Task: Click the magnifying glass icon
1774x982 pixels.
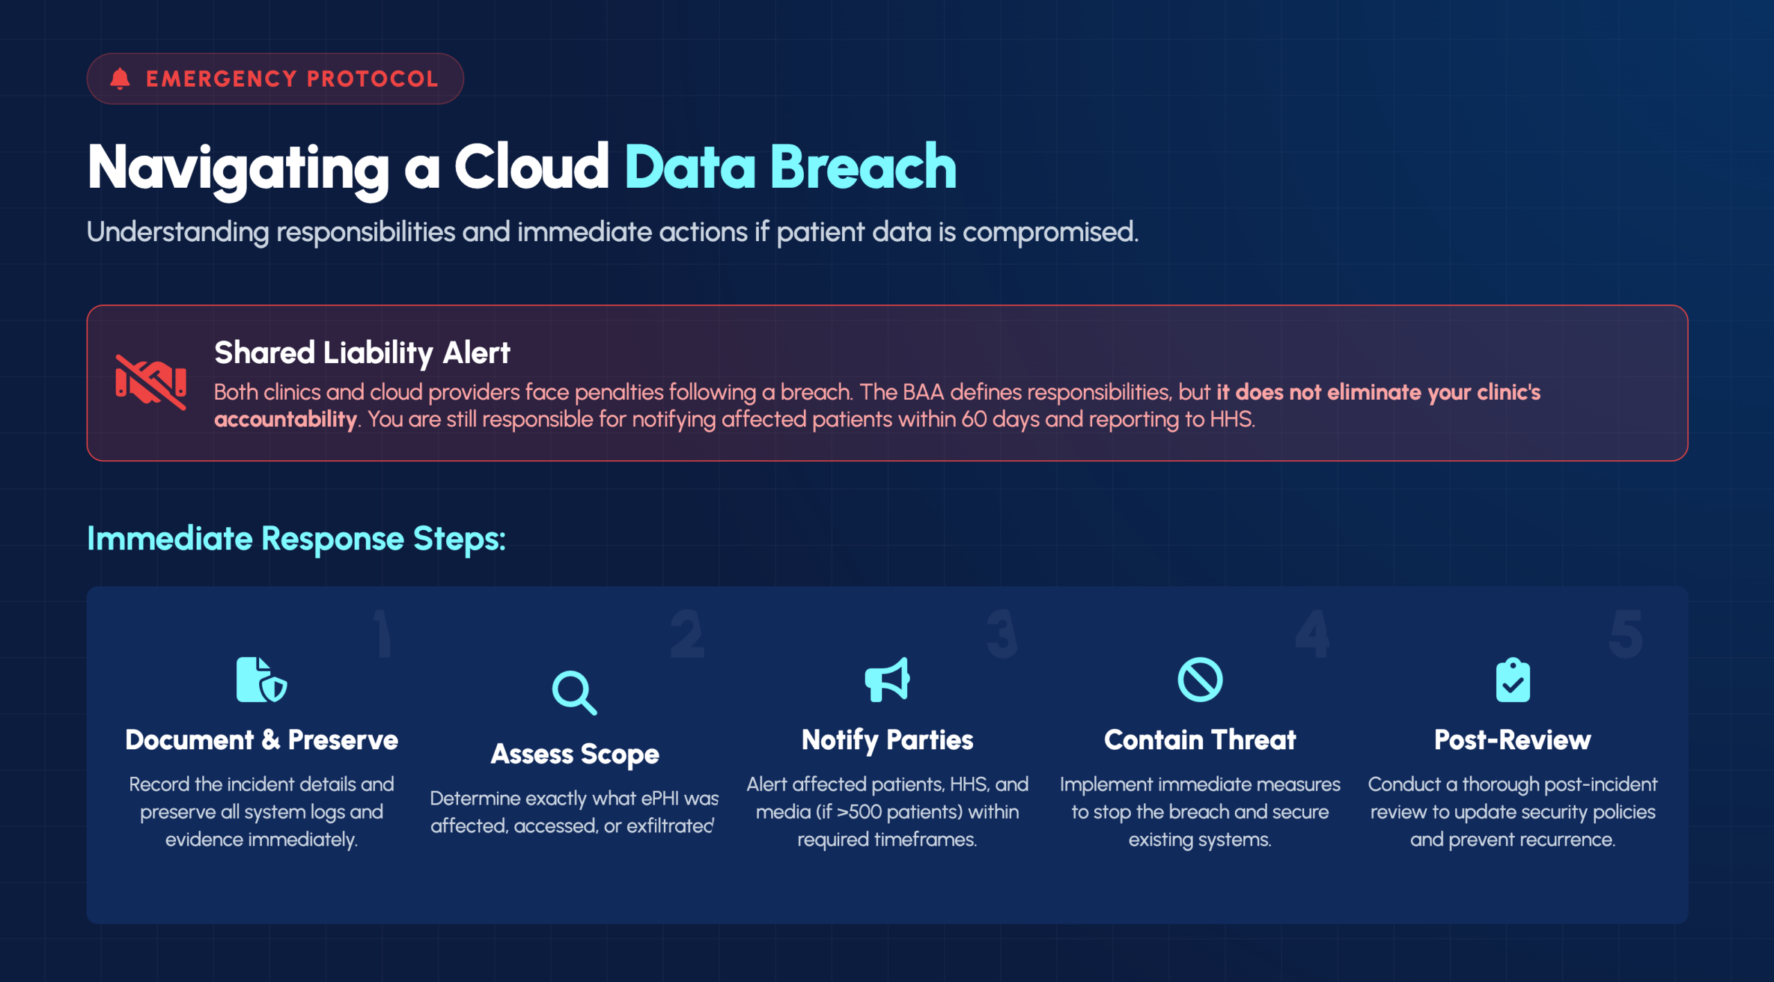Action: point(574,692)
